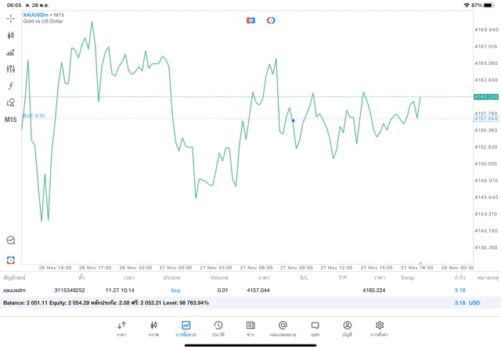501x350 pixels.
Task: Open the M15 timeframe selector
Action: [10, 120]
